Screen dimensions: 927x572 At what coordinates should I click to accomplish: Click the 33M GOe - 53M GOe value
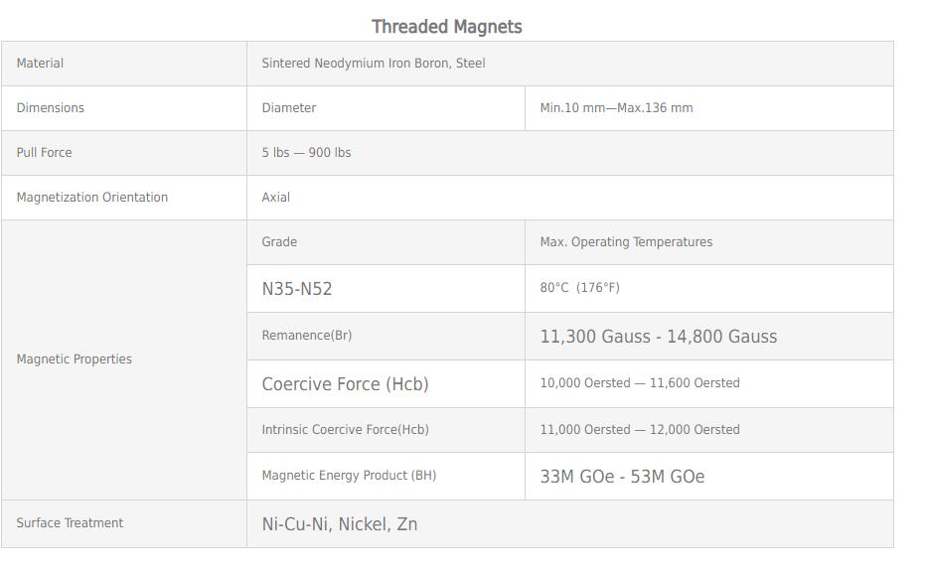(x=622, y=477)
